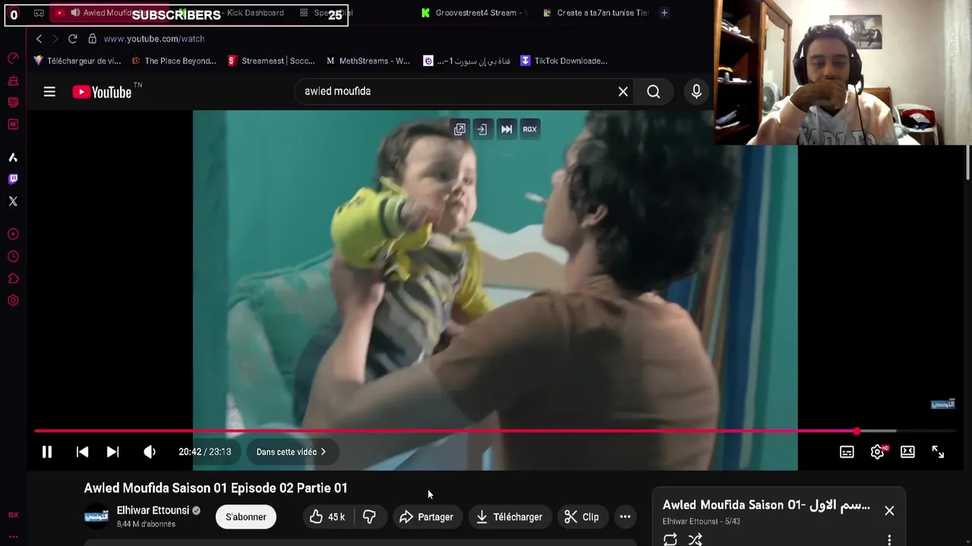Viewport: 972px width, 546px height.
Task: Enter full screen mode
Action: (x=938, y=452)
